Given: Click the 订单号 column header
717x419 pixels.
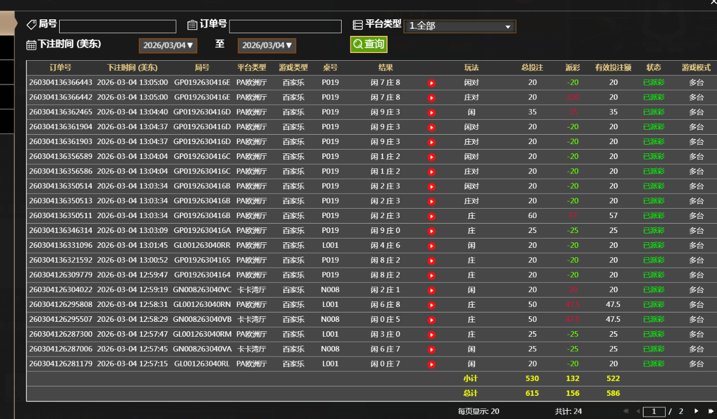Looking at the screenshot, I should click(x=60, y=68).
